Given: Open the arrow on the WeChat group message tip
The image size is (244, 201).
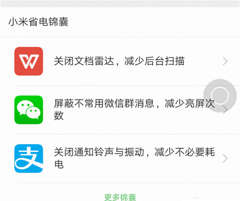Looking at the screenshot, I should pos(225,110).
